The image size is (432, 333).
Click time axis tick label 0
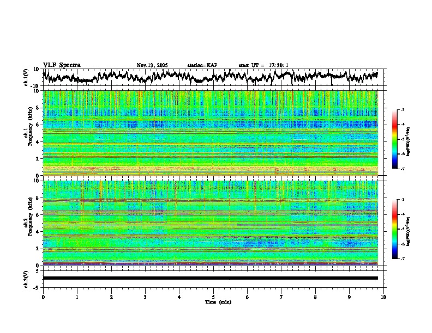[x=43, y=297]
